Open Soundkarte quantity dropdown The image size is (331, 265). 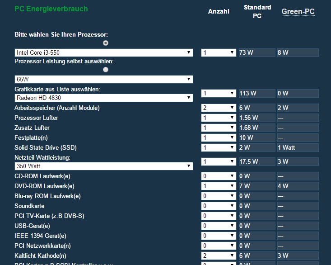click(219, 206)
